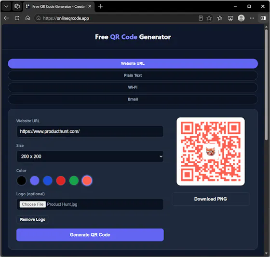Click the generated QR code preview image
This screenshot has height=257, width=270.
[x=210, y=151]
